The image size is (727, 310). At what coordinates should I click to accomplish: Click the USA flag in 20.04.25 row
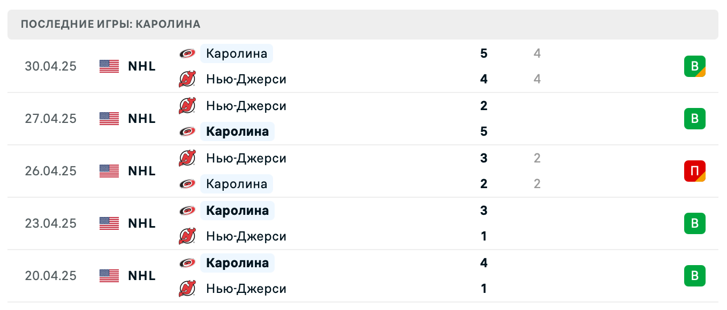point(109,276)
